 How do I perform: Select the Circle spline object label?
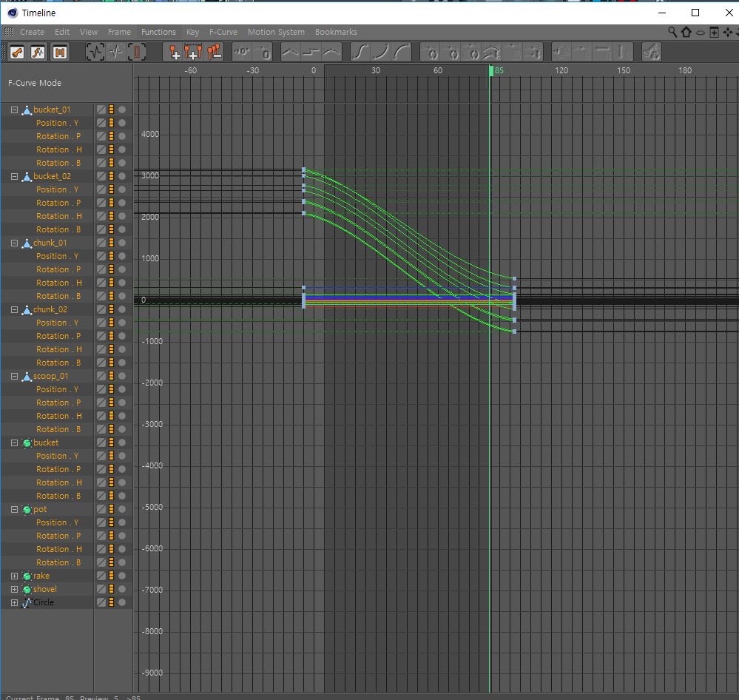click(x=44, y=602)
